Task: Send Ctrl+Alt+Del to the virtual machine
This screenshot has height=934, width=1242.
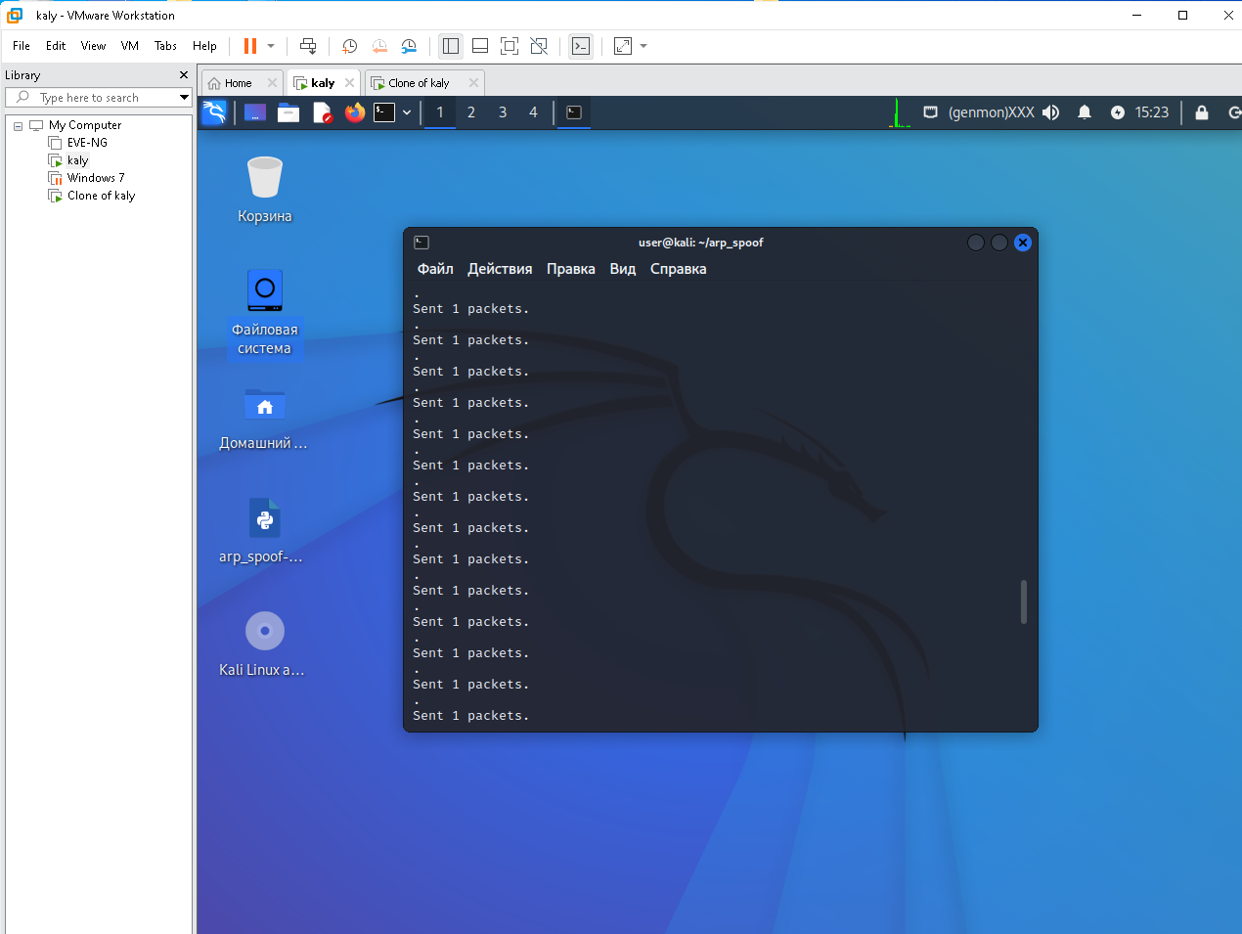Action: (x=308, y=46)
